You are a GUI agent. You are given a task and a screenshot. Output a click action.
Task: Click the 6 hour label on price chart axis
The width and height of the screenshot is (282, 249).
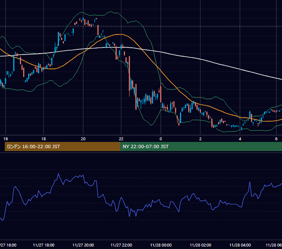pos(276,139)
